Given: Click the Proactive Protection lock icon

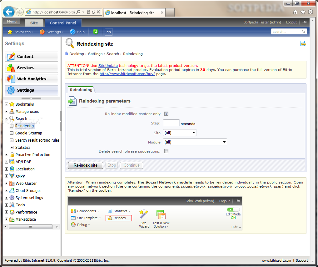Looking at the screenshot, I should tap(12, 154).
